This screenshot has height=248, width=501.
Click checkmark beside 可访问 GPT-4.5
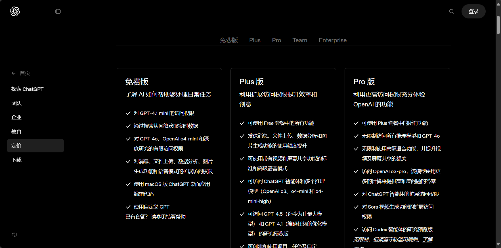[x=242, y=214]
